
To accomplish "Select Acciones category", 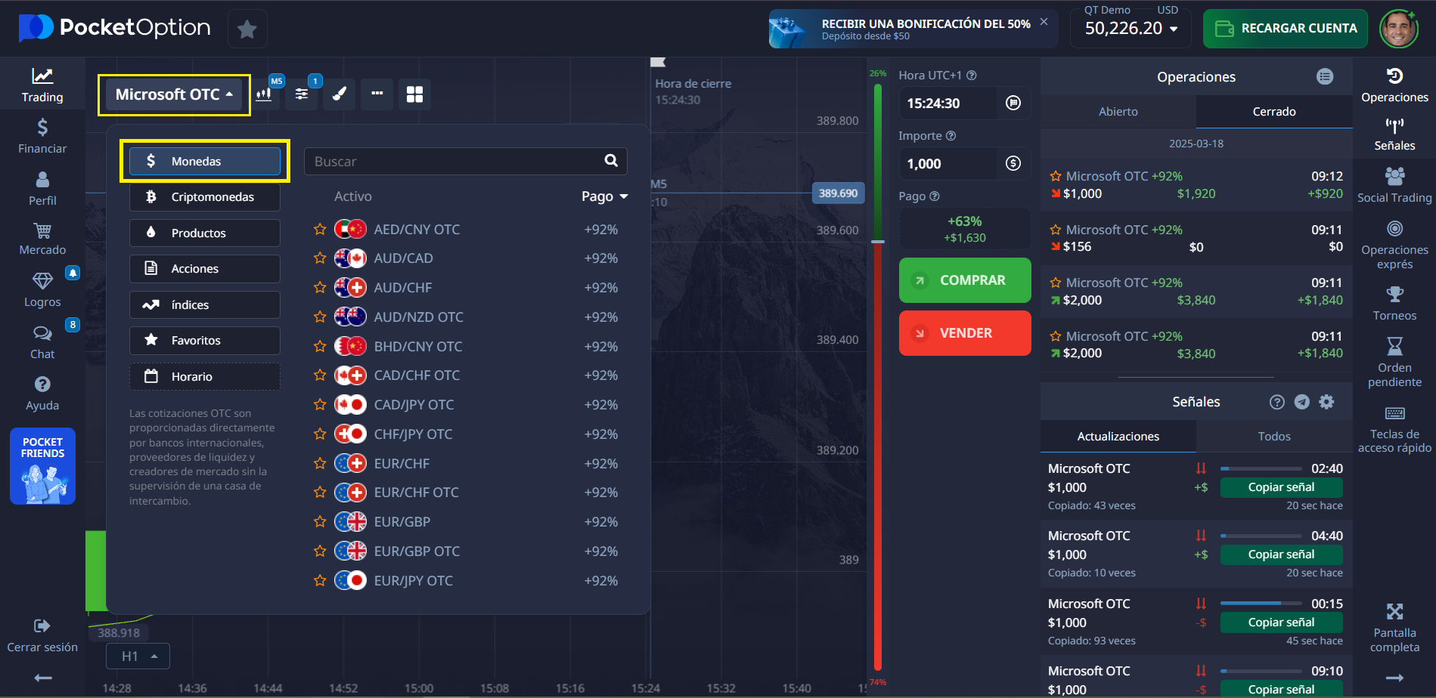I will pyautogui.click(x=205, y=269).
